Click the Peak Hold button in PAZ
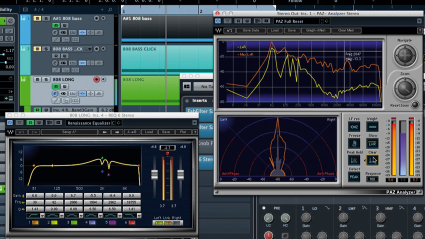Screen dimensions: 425x239 pos(354,160)
